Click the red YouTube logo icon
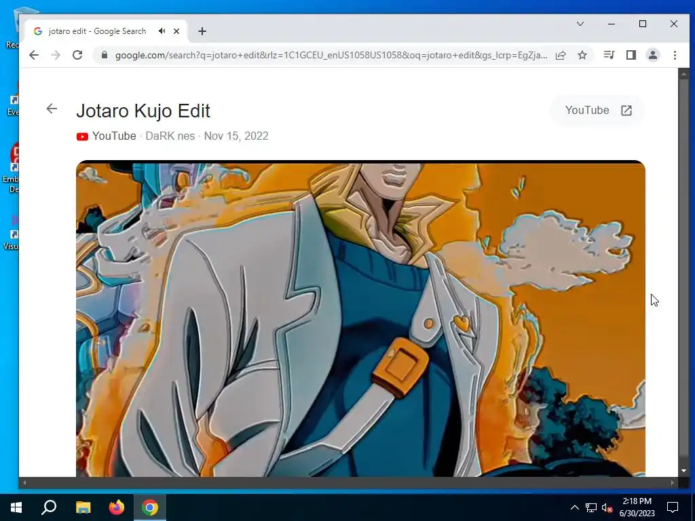 (x=82, y=136)
